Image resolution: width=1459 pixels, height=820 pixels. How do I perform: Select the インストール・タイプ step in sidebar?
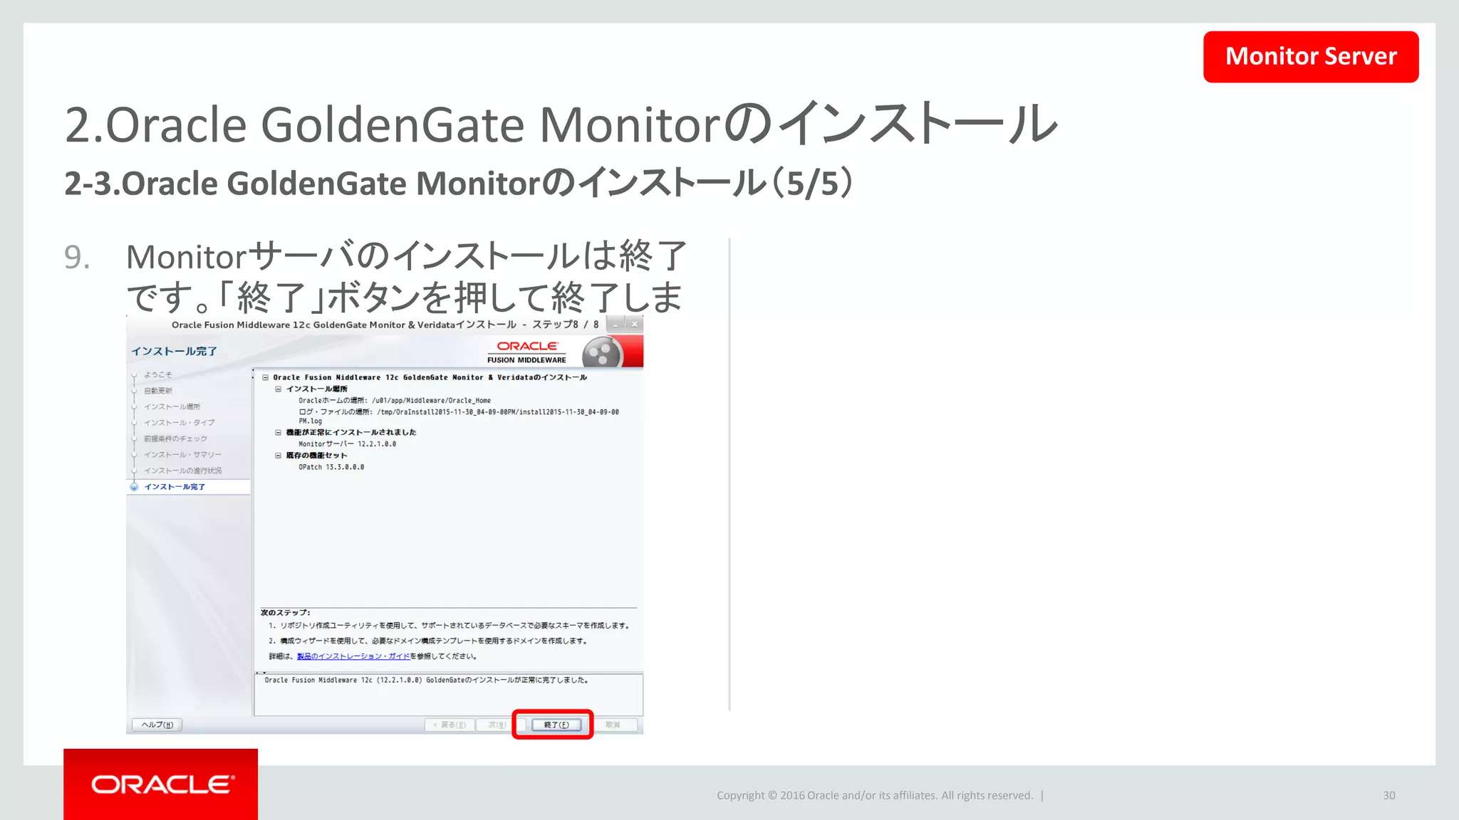(x=179, y=423)
